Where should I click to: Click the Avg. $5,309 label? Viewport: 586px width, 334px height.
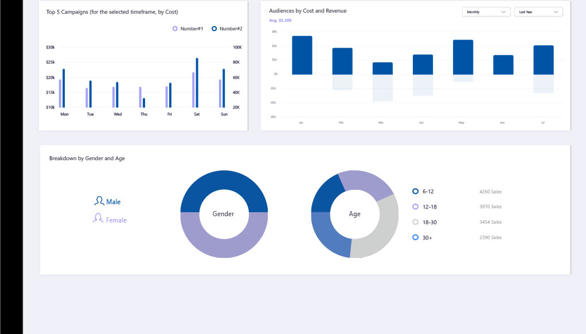pyautogui.click(x=280, y=20)
